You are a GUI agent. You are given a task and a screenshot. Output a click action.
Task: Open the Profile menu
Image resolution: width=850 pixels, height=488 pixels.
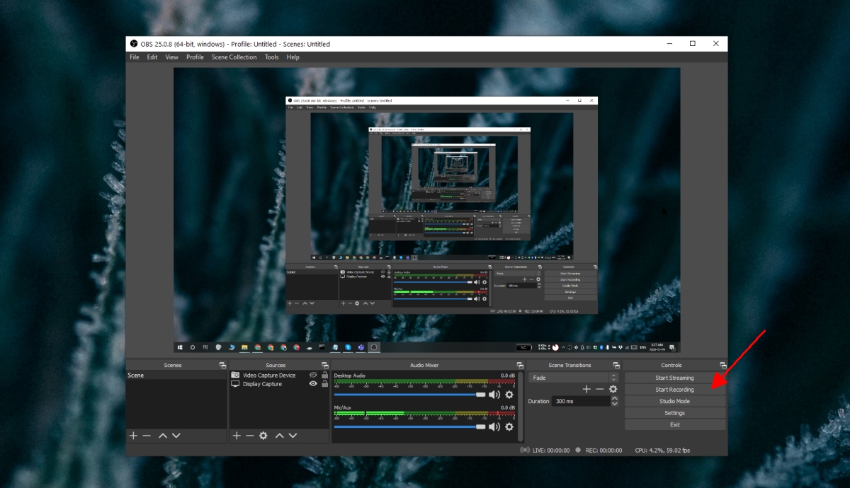tap(195, 57)
